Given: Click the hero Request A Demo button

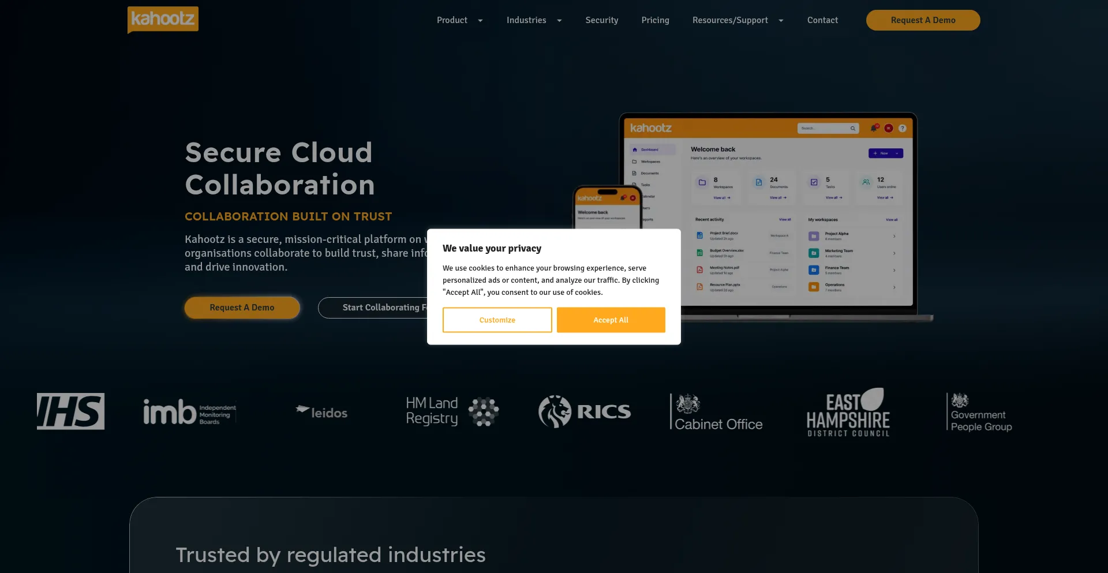Looking at the screenshot, I should (x=242, y=308).
